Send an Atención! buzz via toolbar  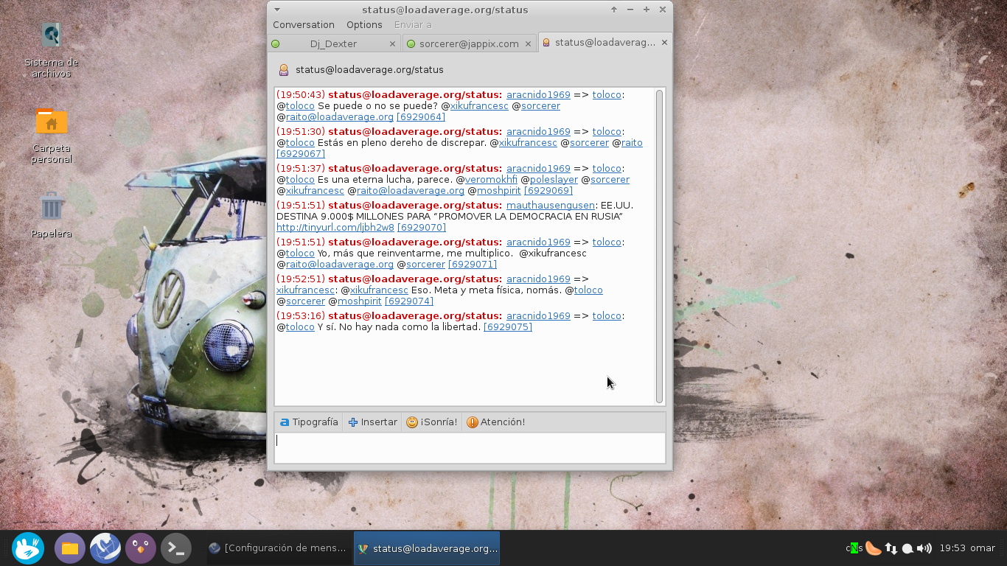pos(496,422)
